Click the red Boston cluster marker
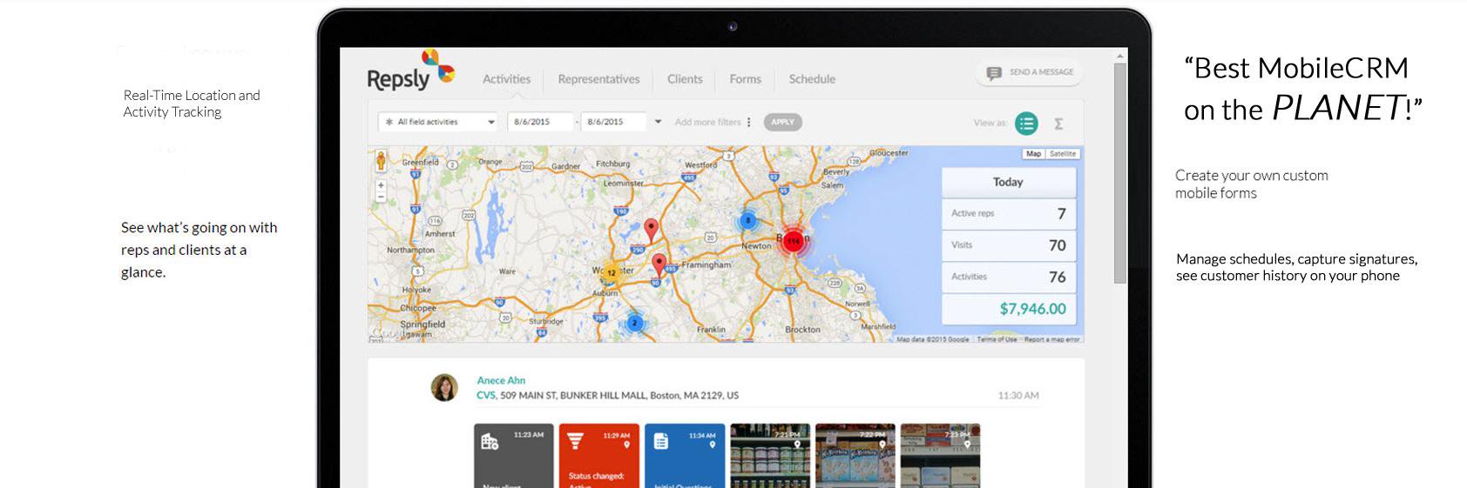The height and width of the screenshot is (488, 1467). (x=793, y=241)
